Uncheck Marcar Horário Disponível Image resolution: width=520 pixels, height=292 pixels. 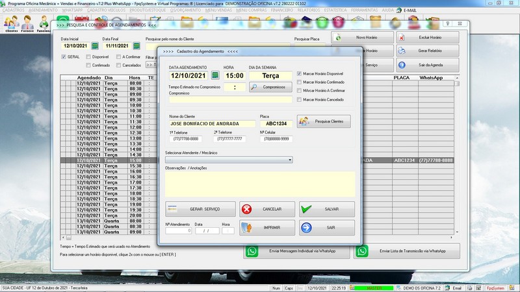(299, 73)
